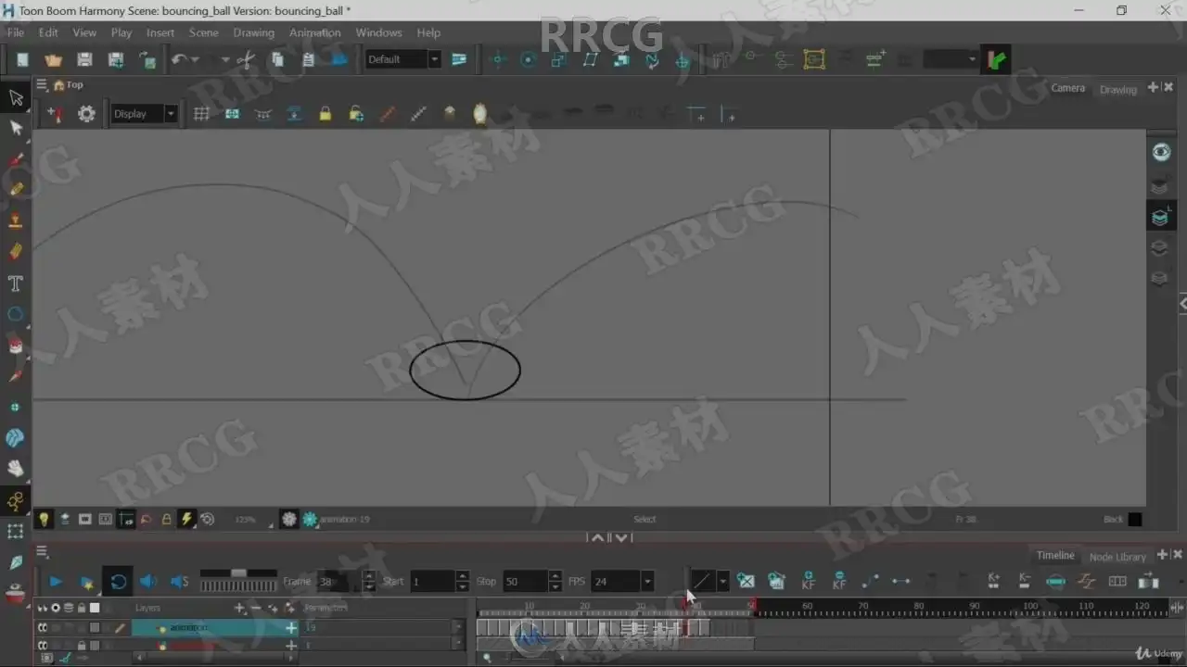Switch to the Timeline tab
Viewport: 1187px width, 667px height.
pos(1055,555)
